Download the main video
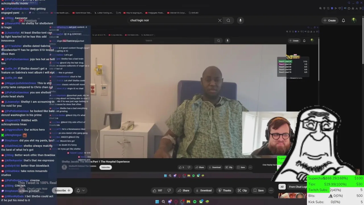 click(204, 190)
